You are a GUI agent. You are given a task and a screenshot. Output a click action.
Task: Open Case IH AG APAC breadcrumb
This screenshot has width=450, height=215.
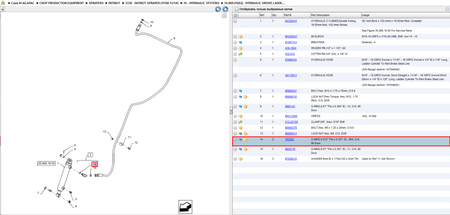pos(22,3)
